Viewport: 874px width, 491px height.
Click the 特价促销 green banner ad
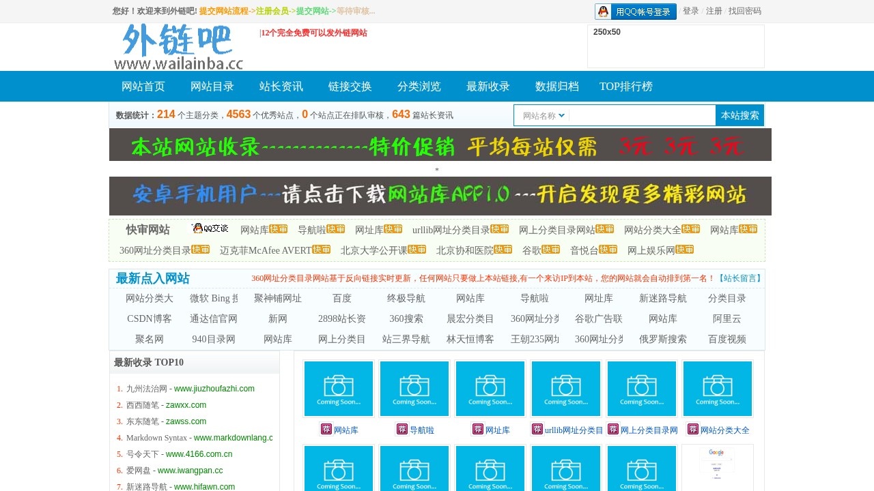(440, 145)
